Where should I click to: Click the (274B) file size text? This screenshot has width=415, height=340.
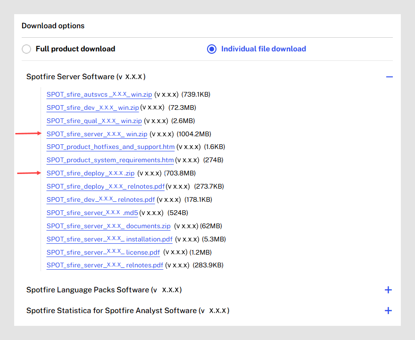click(213, 160)
